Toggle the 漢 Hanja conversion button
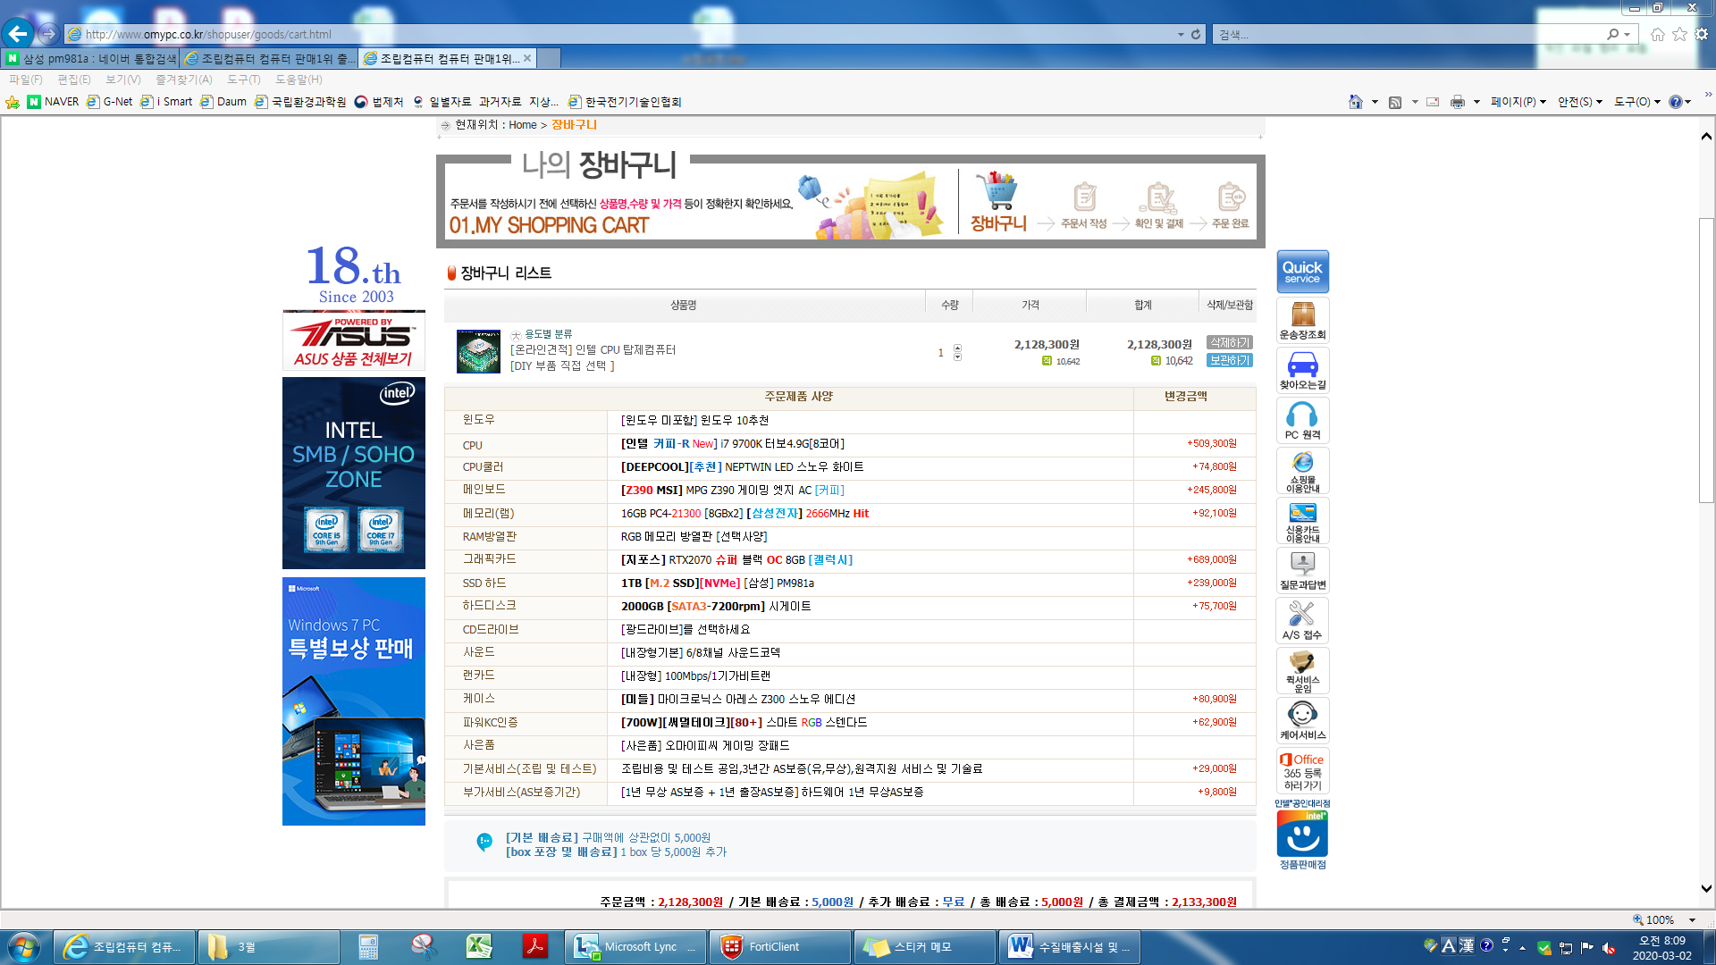 1467,945
